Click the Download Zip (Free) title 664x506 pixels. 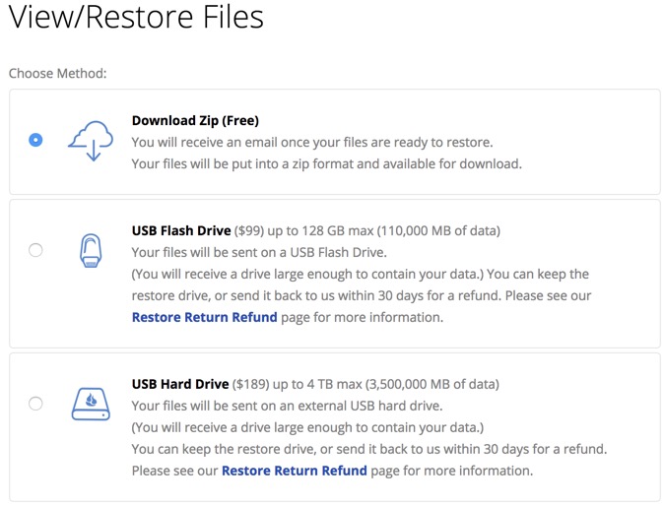(195, 120)
